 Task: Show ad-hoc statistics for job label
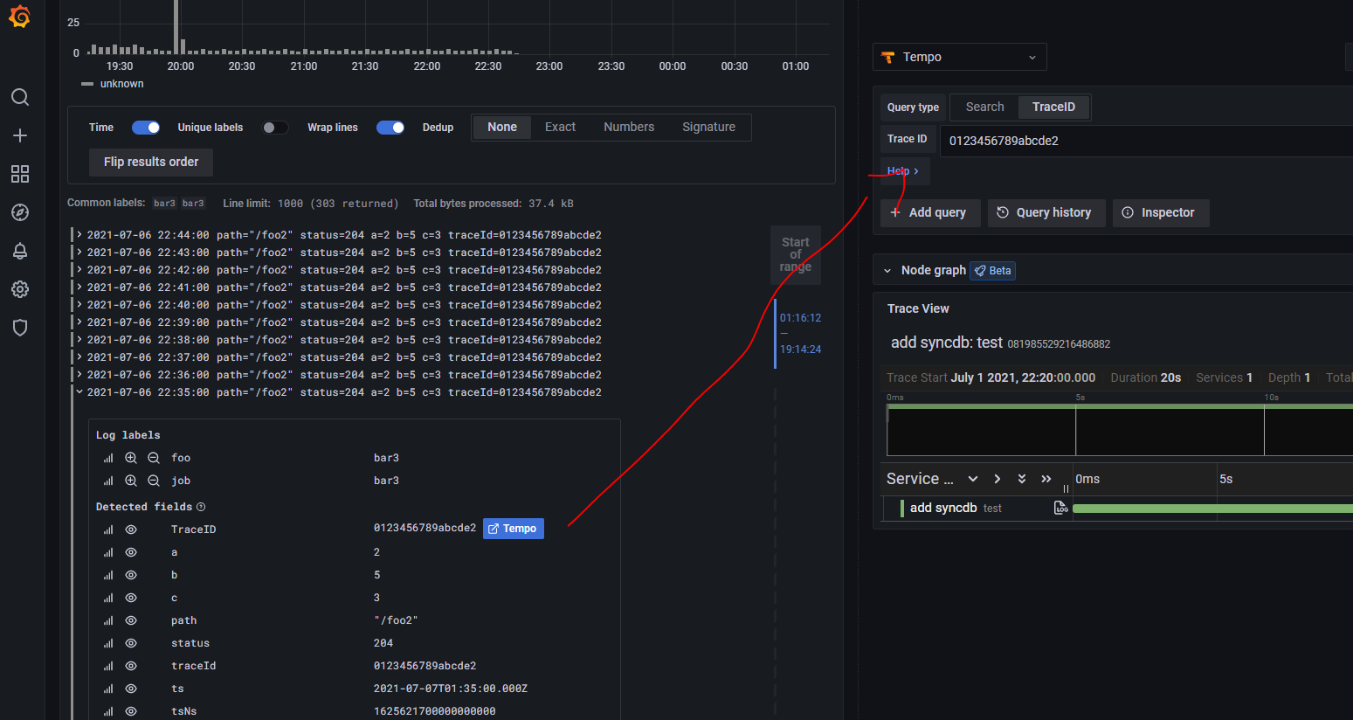[108, 481]
